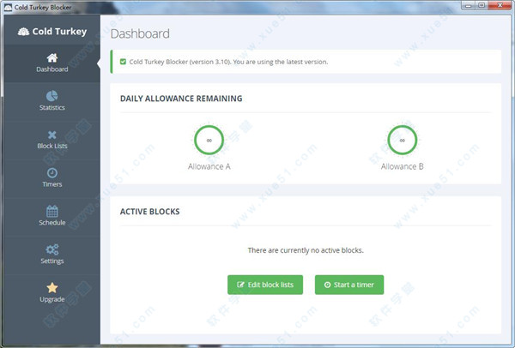Click the Cold Turkey brand name in sidebar
The image size is (515, 348).
[59, 32]
